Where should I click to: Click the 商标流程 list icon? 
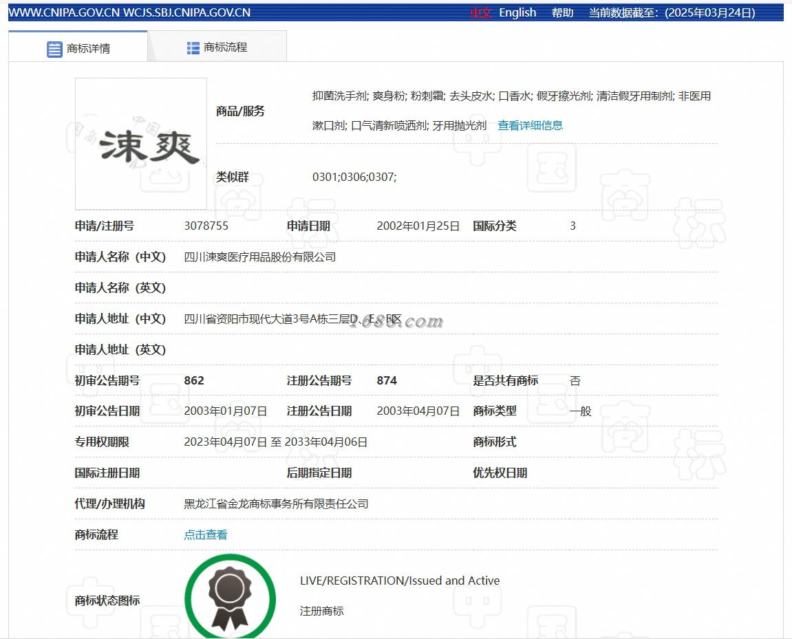click(x=193, y=48)
